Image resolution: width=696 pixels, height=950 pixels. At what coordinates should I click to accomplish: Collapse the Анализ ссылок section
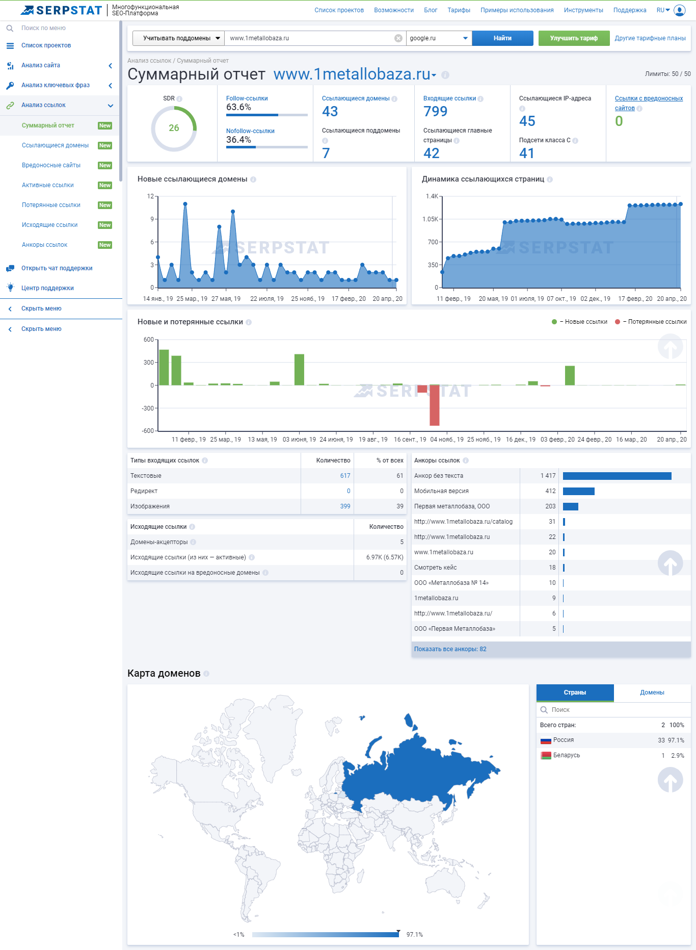click(111, 106)
